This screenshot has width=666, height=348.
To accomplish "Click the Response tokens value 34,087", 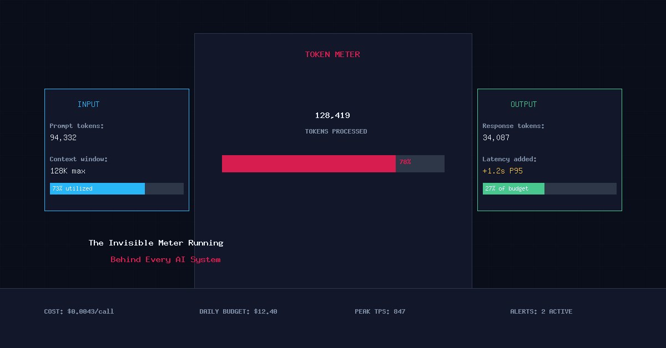I will [x=496, y=138].
